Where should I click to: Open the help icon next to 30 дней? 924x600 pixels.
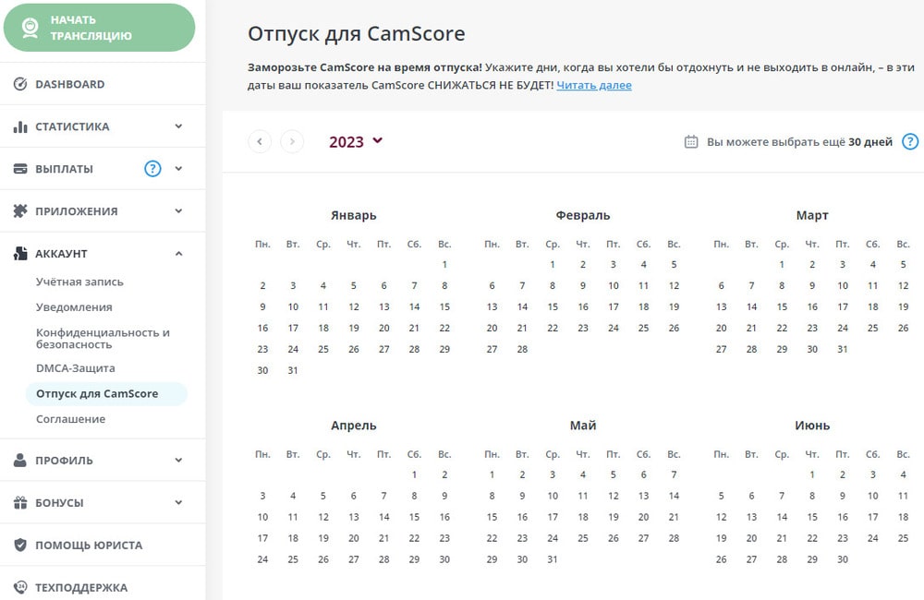tap(910, 142)
